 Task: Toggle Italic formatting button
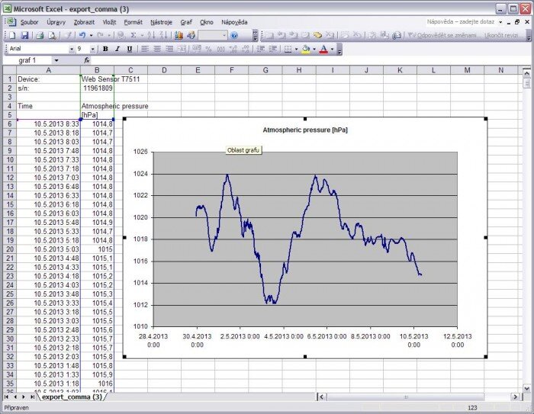tap(117, 49)
